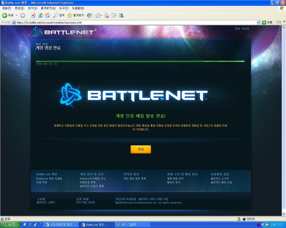Image resolution: width=286 pixels, height=228 pixels.
Task: Stop page loading with the red X icon
Action: (x=33, y=16)
